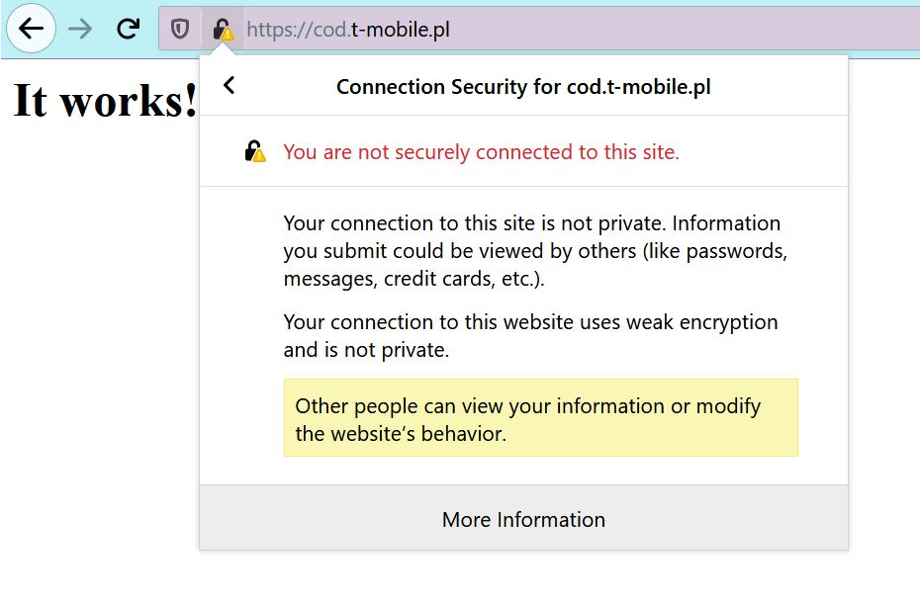Click the weak encryption paragraph
920x603 pixels.
pos(530,336)
